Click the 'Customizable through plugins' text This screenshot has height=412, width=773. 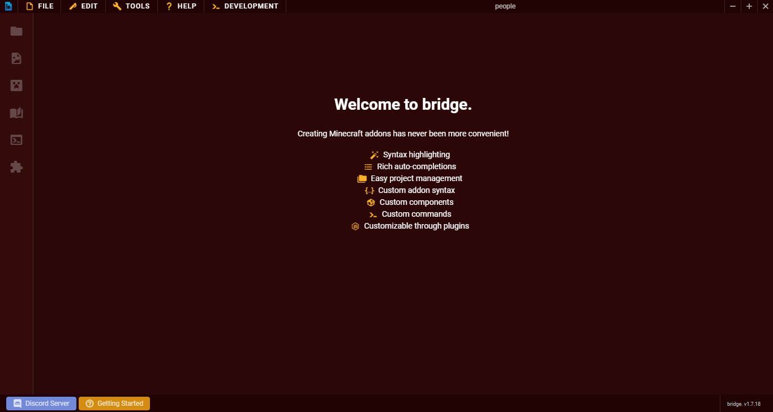[416, 226]
